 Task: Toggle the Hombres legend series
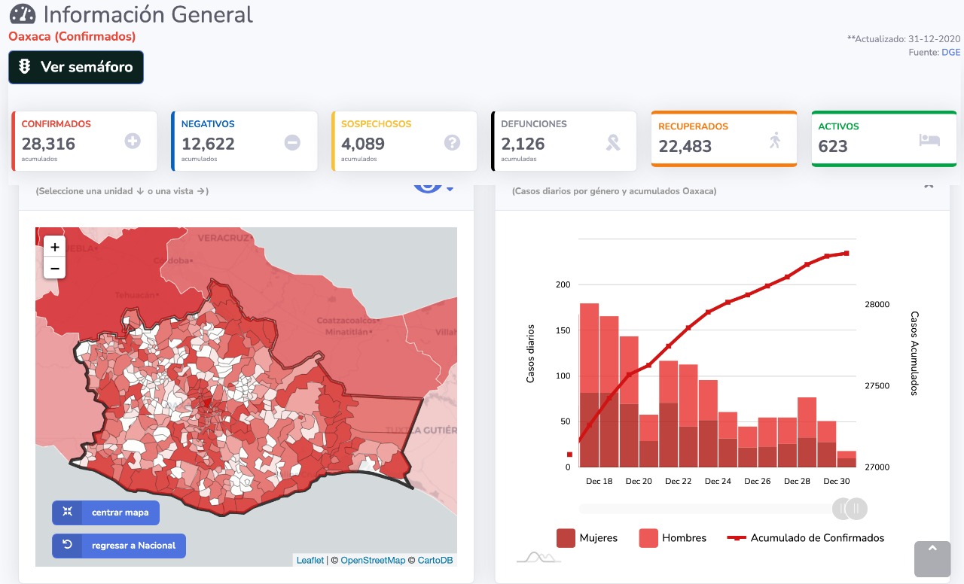(673, 538)
